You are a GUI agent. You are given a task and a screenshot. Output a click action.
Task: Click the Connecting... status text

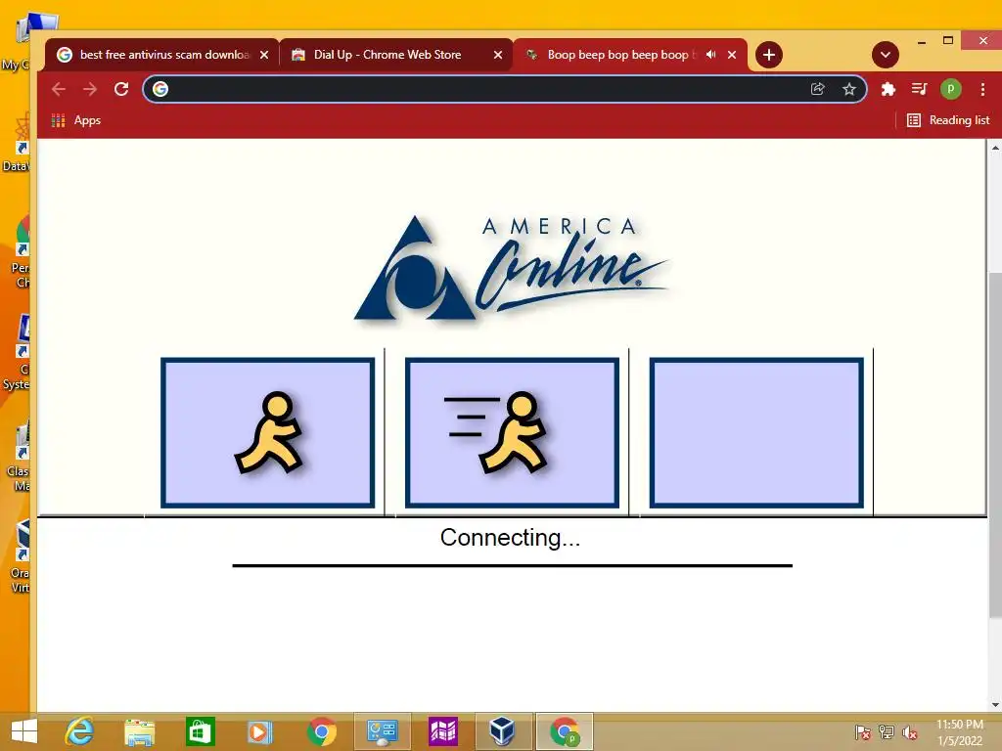(x=510, y=538)
